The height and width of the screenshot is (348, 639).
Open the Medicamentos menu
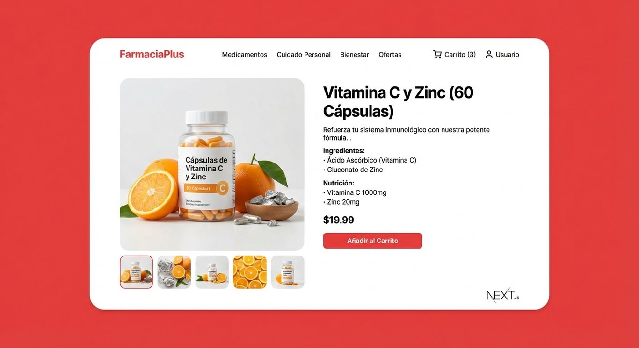click(x=245, y=55)
